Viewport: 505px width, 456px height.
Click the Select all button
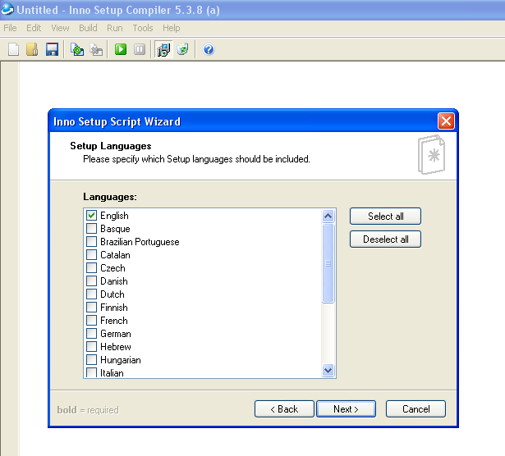click(x=385, y=216)
